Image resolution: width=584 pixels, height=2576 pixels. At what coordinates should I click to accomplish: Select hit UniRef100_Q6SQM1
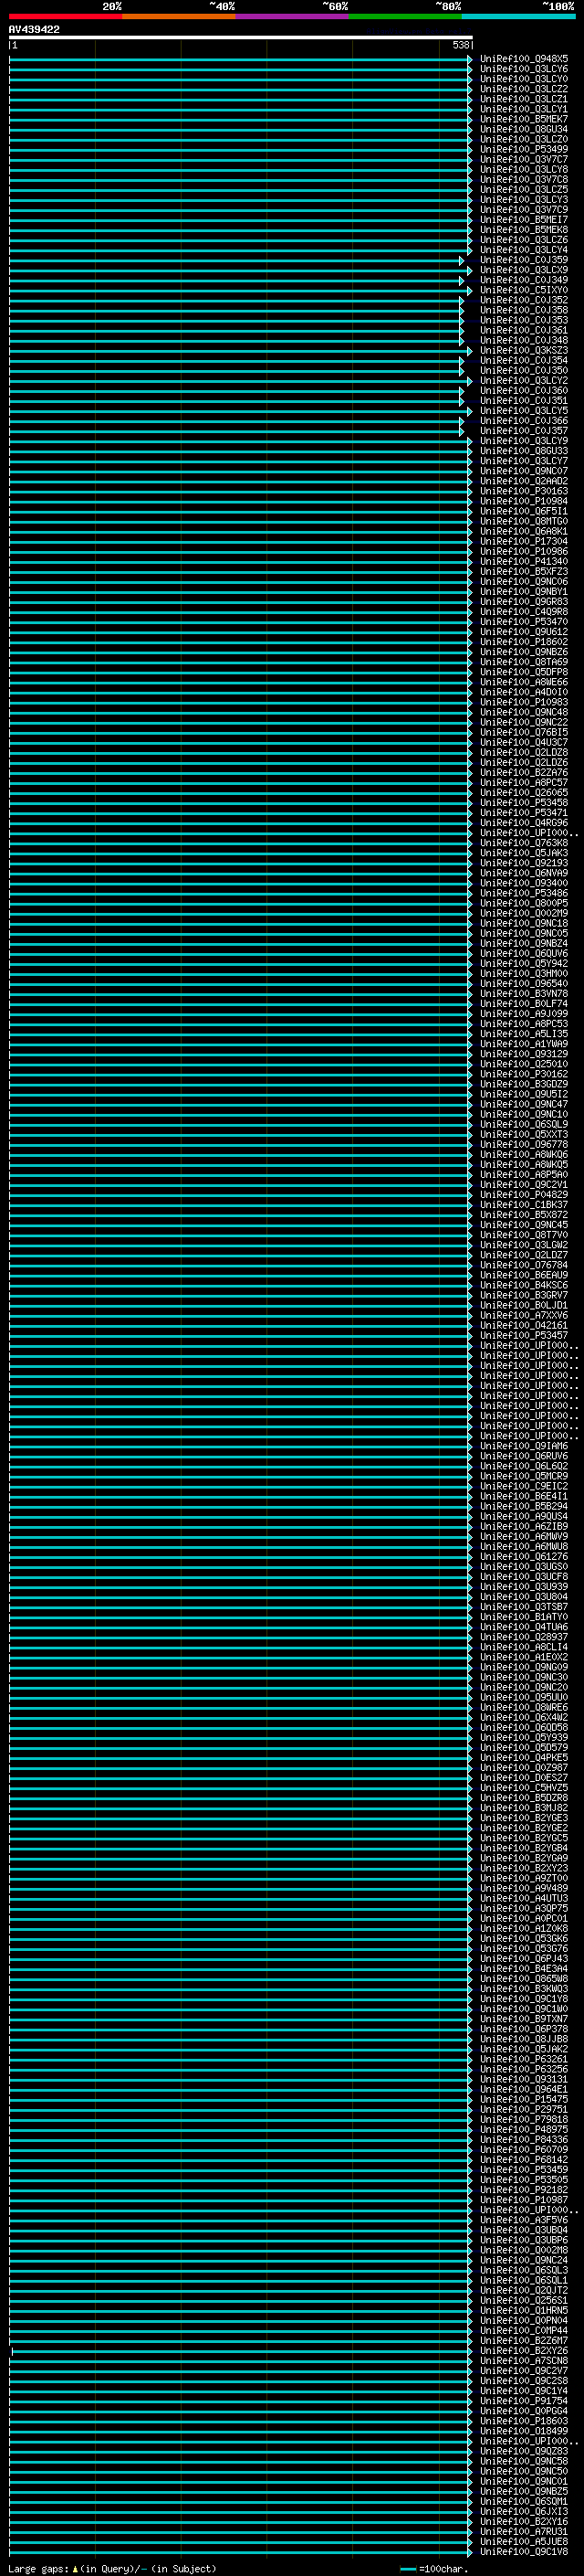[x=524, y=2501]
